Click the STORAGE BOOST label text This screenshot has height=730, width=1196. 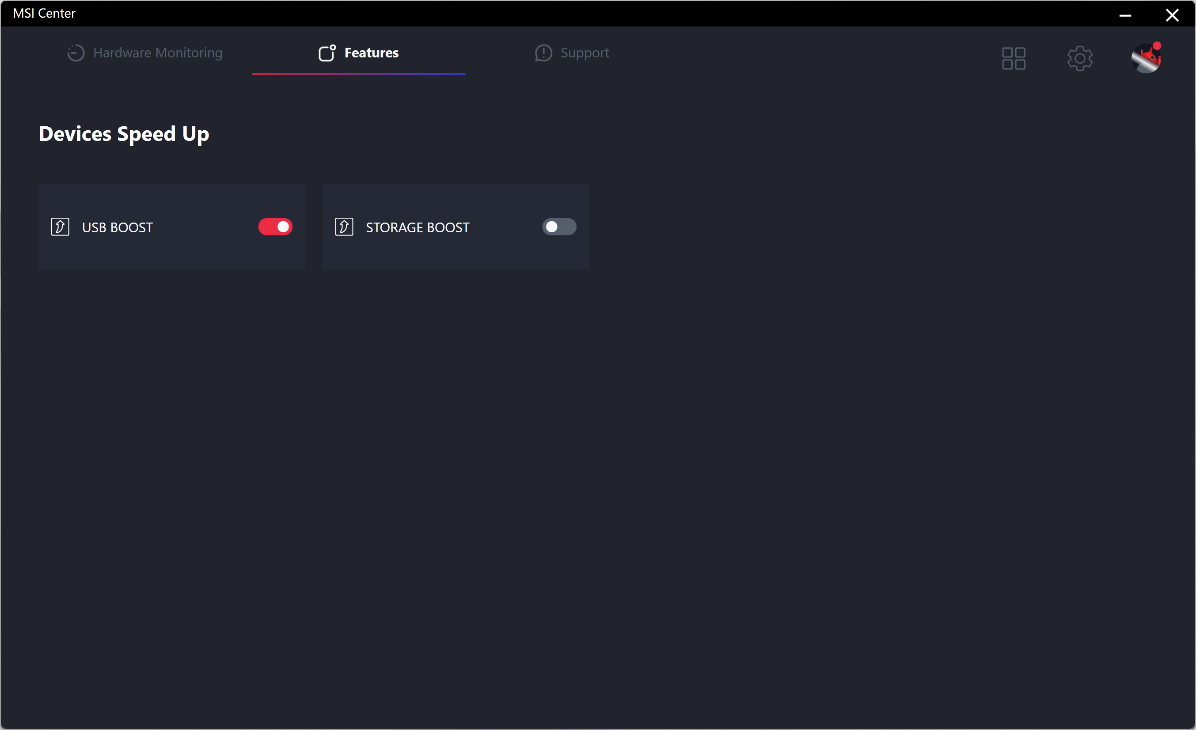[x=418, y=227]
